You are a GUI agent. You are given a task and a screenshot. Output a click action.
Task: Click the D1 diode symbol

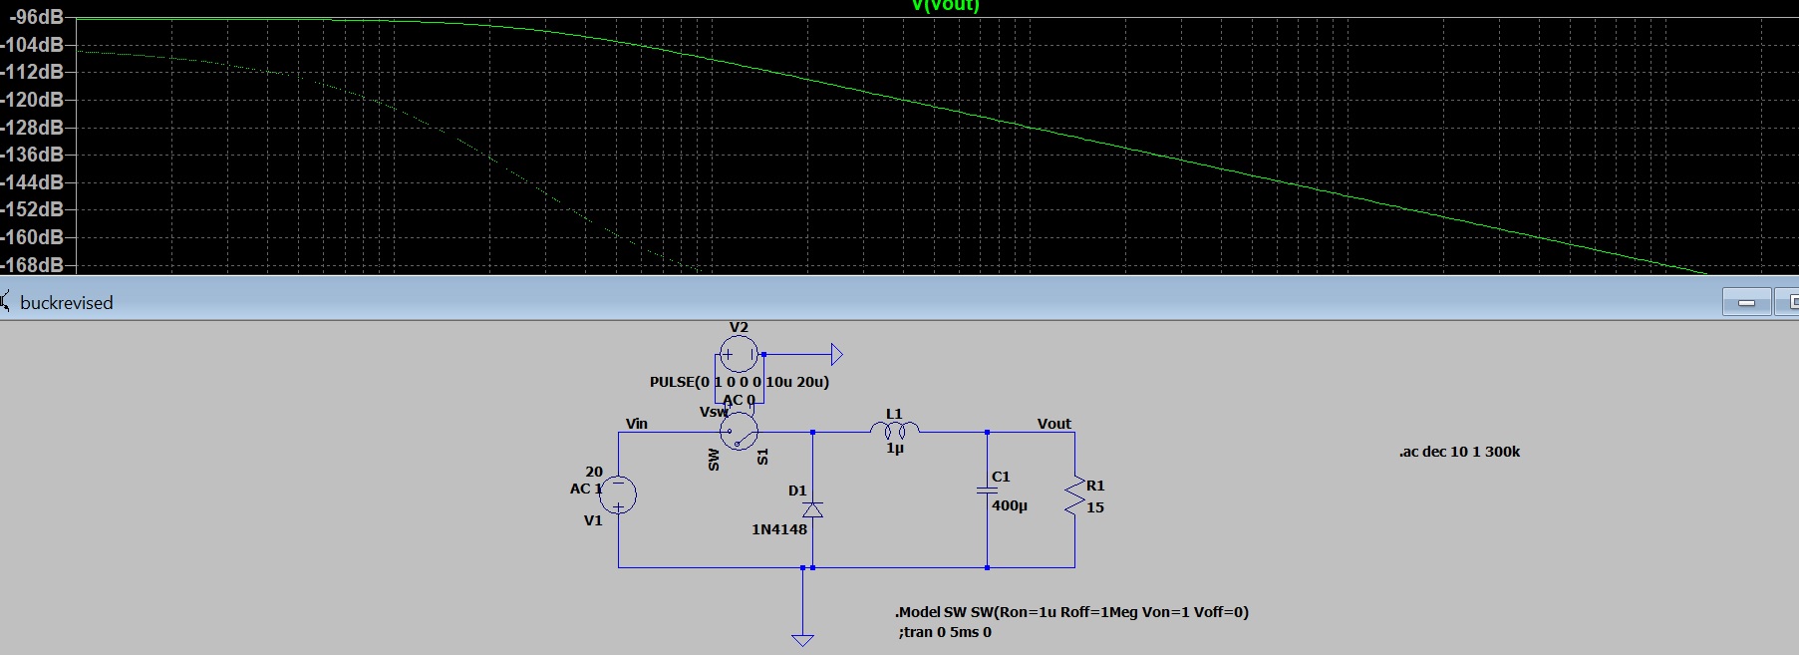[x=812, y=509]
